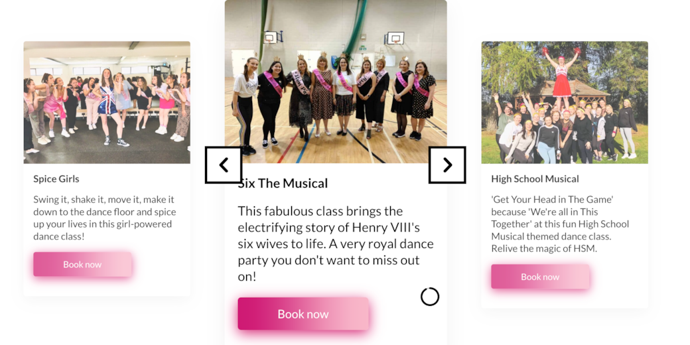Click the High School Musical card title
690x345 pixels.
535,178
